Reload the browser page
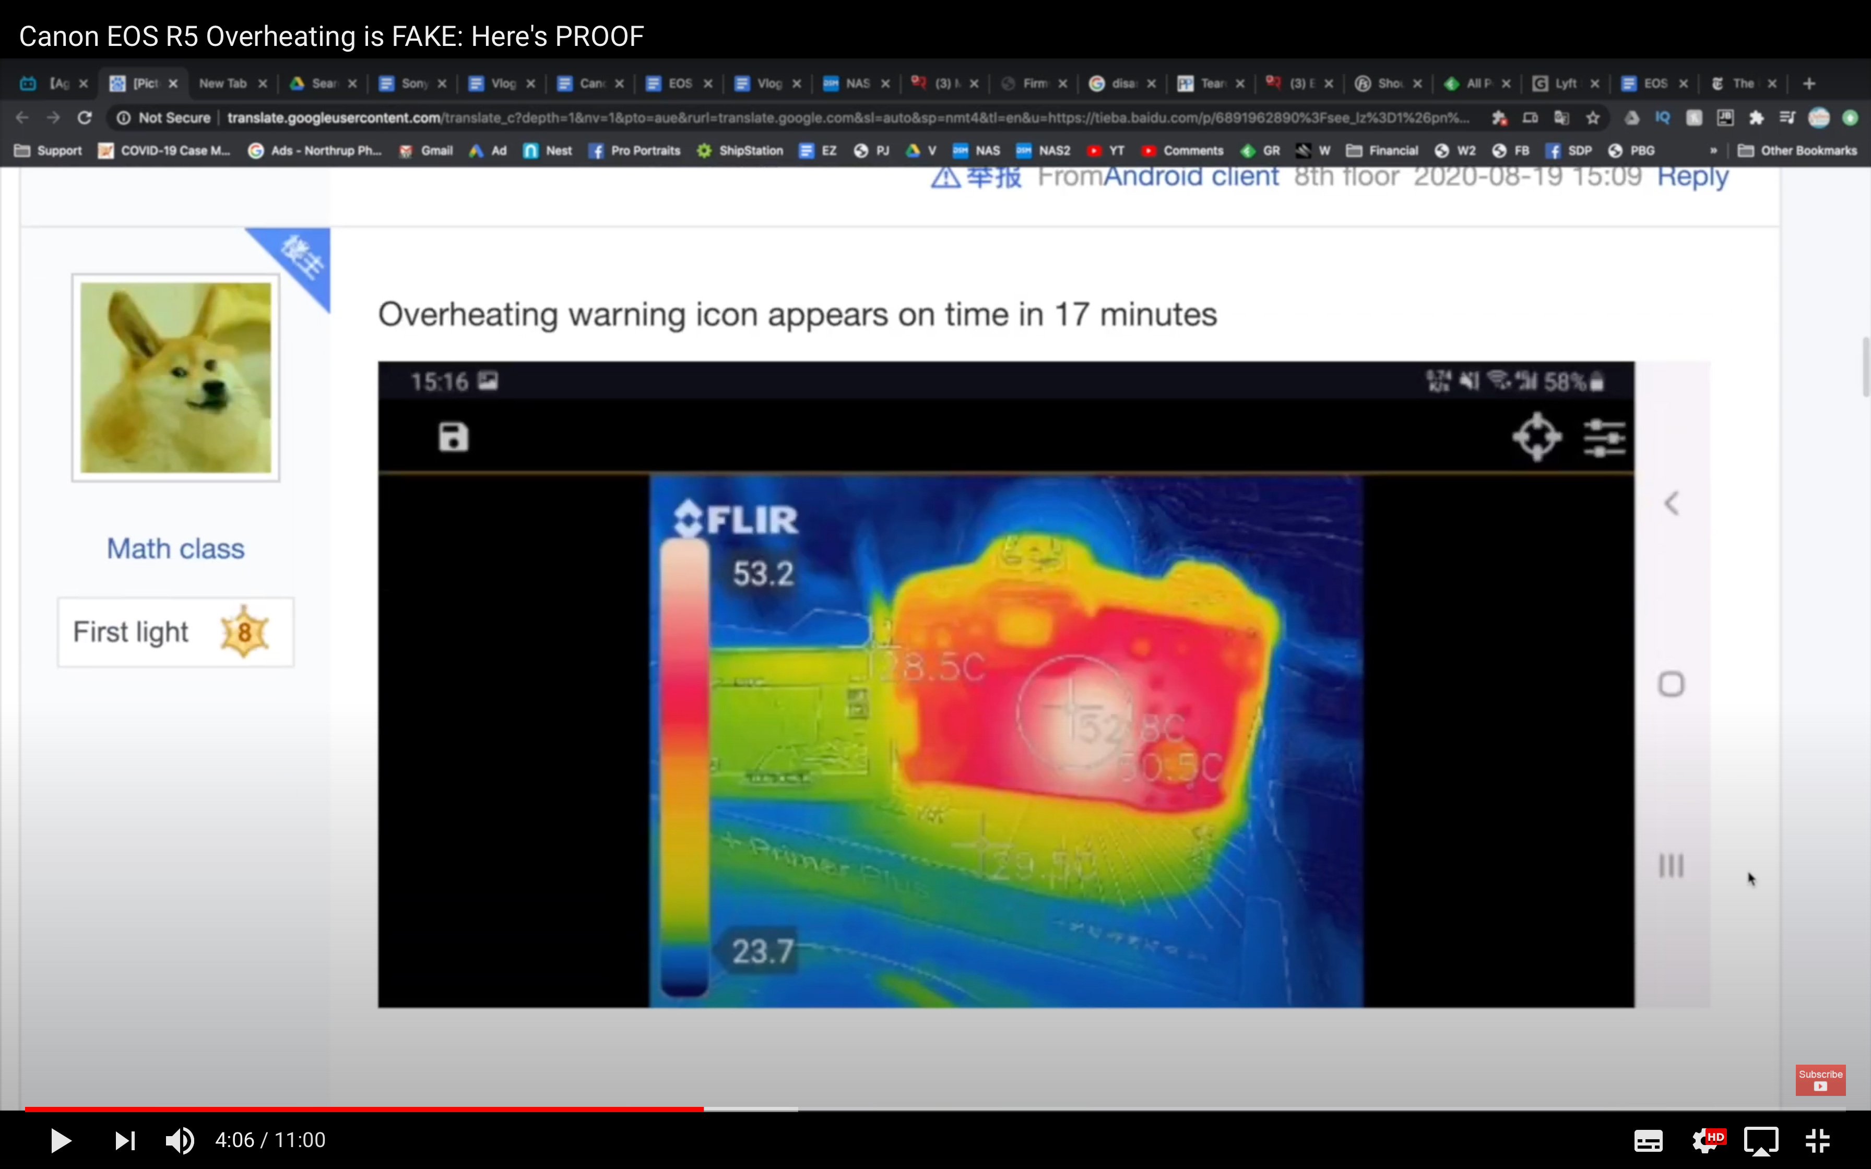This screenshot has height=1169, width=1871. coord(85,117)
